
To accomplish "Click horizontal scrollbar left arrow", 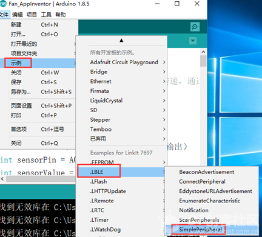I will pos(2,179).
